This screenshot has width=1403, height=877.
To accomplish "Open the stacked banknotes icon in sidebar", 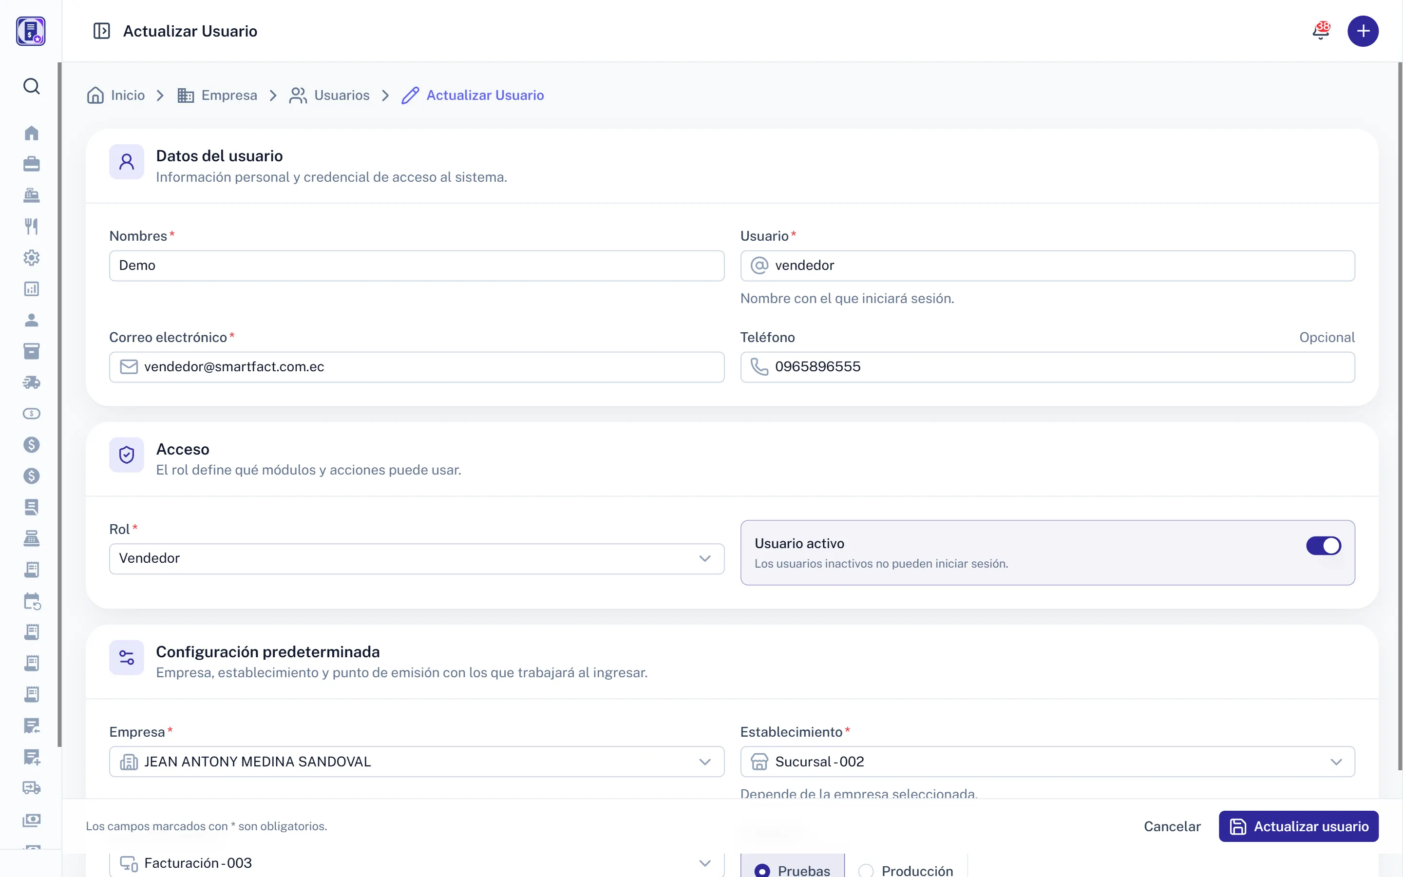I will click(31, 820).
